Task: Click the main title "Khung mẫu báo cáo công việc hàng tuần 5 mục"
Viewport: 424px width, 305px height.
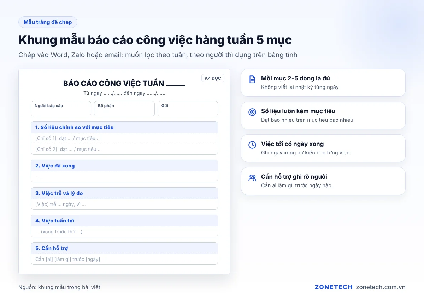Action: pos(155,40)
